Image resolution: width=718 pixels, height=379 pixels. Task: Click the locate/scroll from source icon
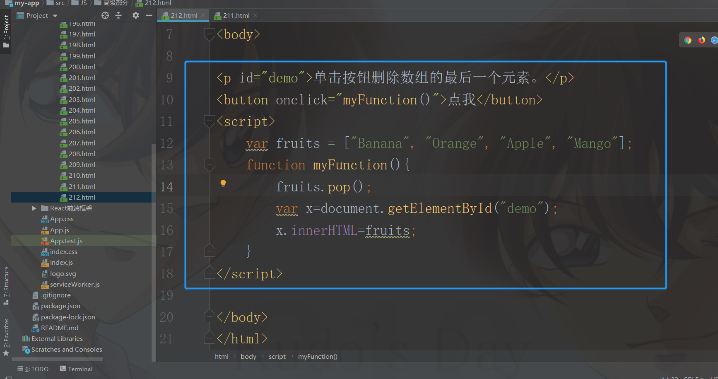(x=105, y=15)
